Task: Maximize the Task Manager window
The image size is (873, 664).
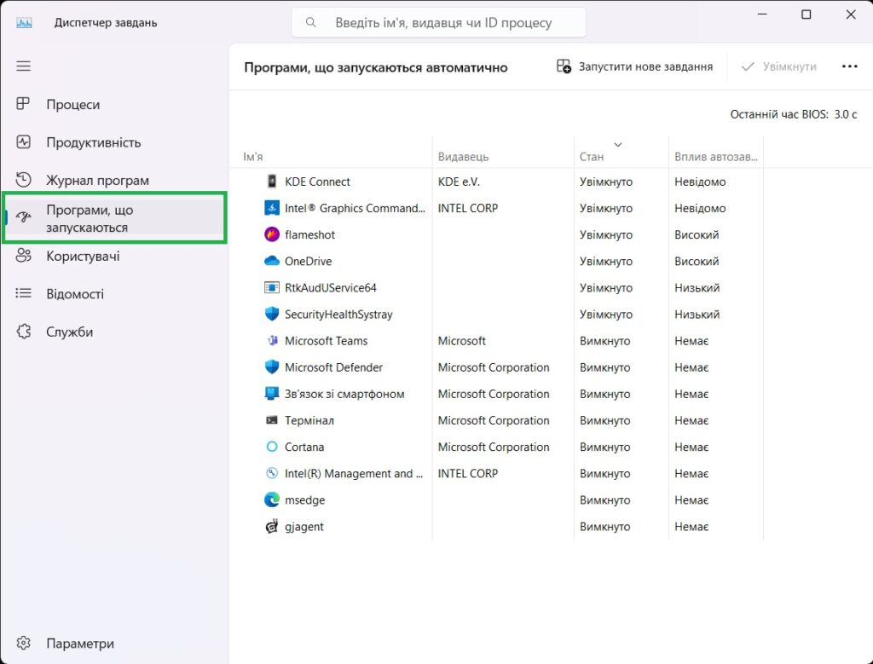Action: coord(807,14)
